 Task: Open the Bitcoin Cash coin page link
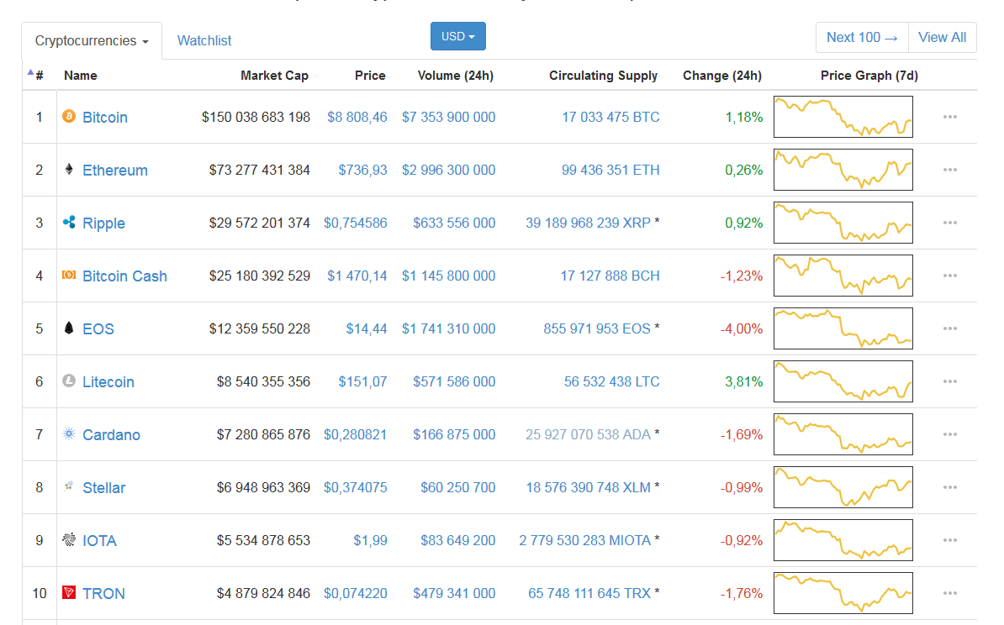[124, 276]
